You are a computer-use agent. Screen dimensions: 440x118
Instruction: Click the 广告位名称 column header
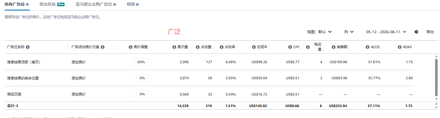tap(16, 47)
